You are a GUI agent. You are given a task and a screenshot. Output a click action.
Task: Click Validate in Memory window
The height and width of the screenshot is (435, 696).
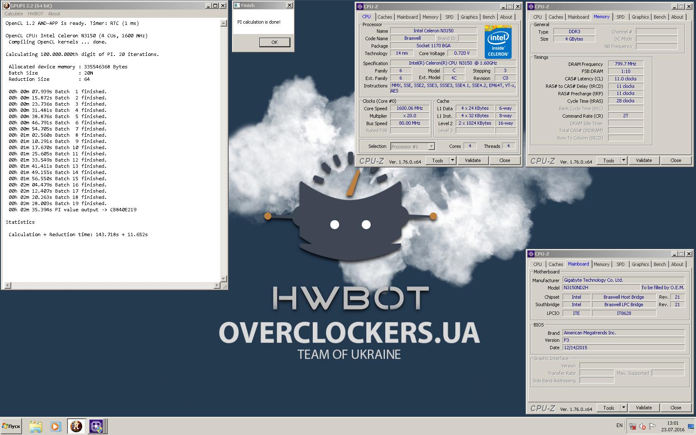point(644,160)
